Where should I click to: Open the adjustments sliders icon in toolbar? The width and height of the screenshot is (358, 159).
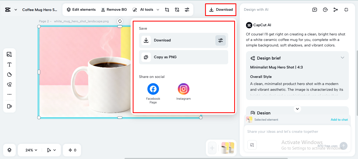tap(187, 10)
